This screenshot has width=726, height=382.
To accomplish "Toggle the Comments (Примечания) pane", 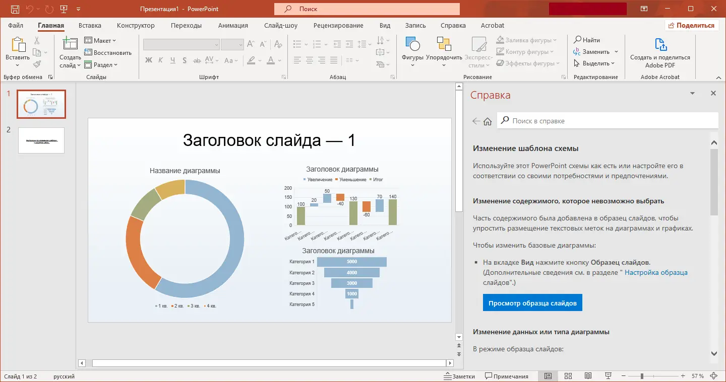I will pos(507,376).
